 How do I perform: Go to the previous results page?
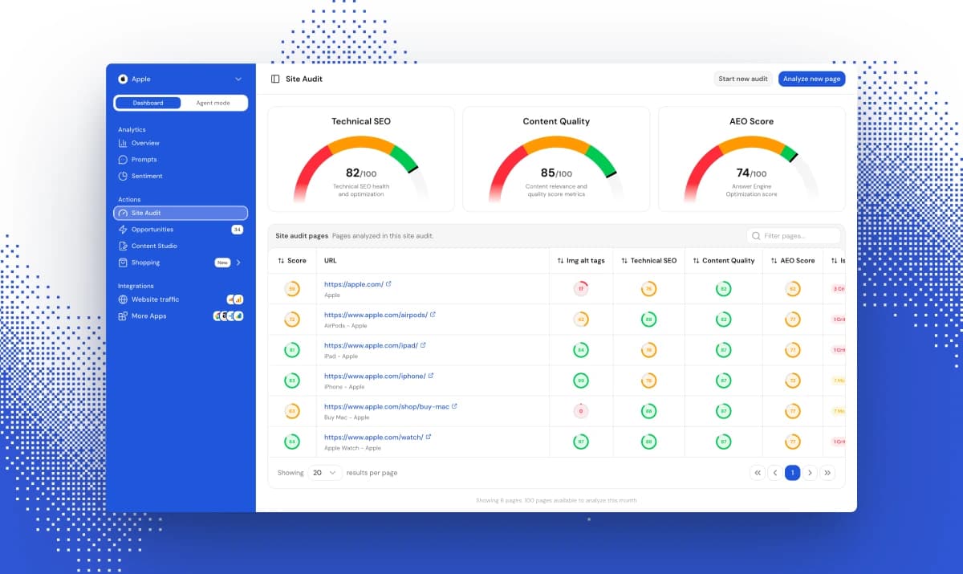774,473
